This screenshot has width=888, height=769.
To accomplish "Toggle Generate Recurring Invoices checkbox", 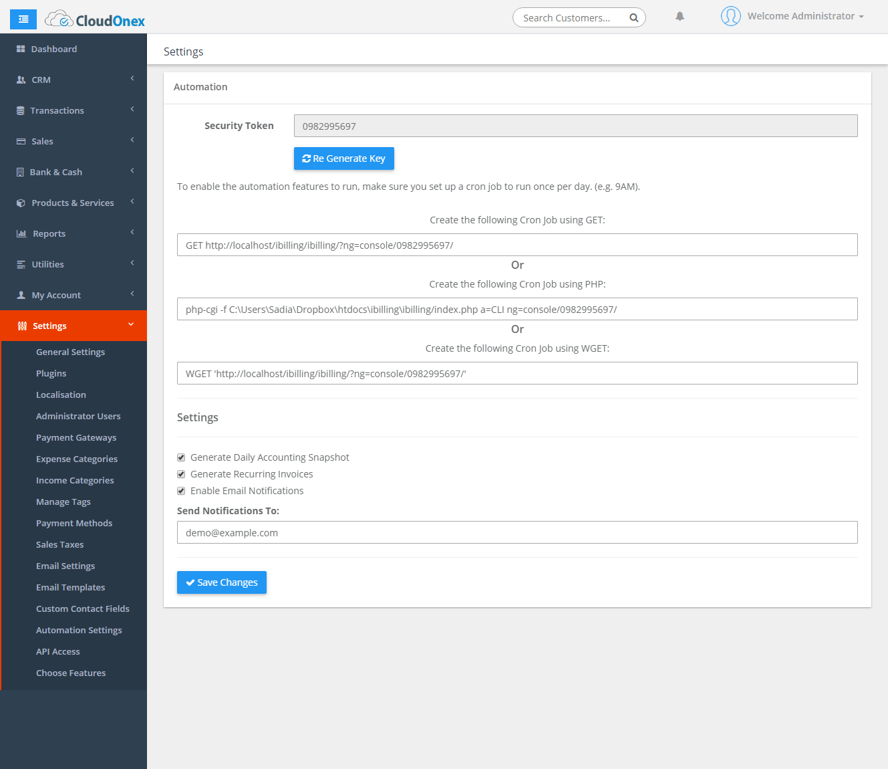I will [181, 474].
